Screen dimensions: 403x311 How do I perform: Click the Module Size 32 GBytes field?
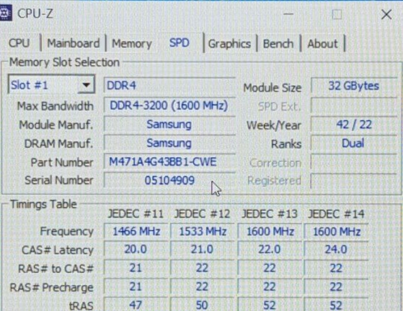point(353,86)
